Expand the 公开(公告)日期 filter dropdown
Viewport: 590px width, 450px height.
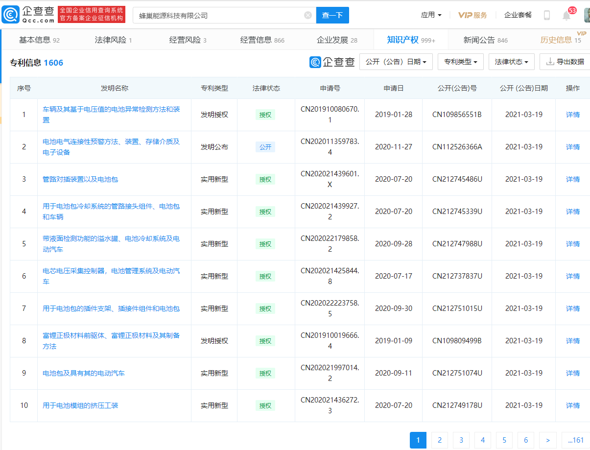pos(396,62)
